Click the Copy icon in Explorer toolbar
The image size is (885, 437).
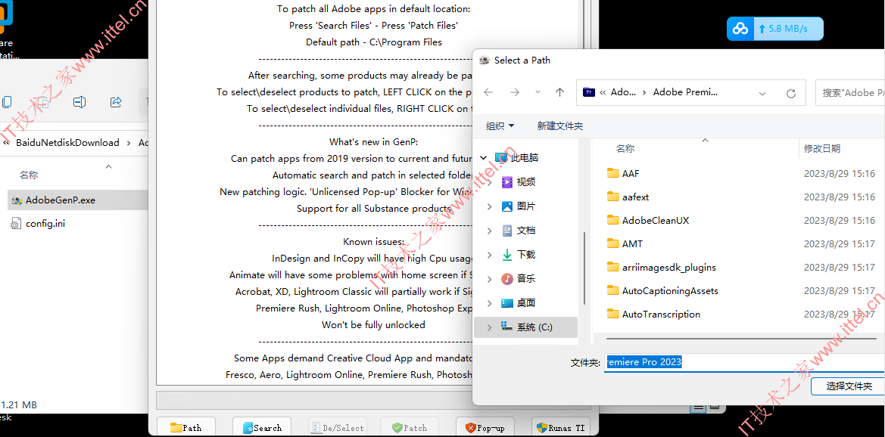click(x=7, y=101)
